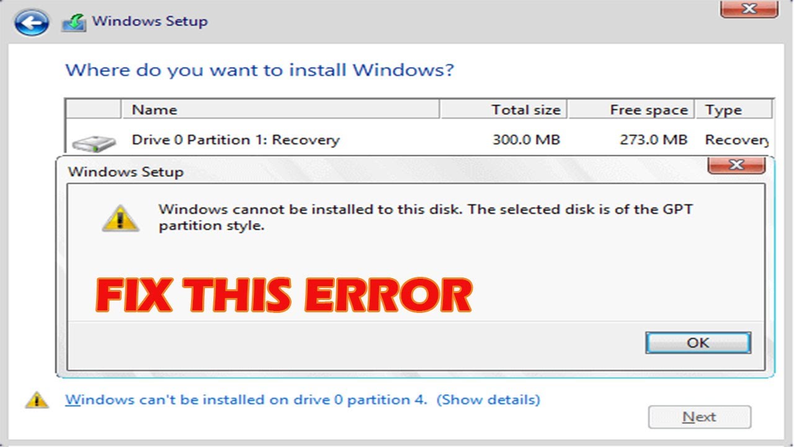Click the red FIX THIS ERROR text

[x=284, y=296]
